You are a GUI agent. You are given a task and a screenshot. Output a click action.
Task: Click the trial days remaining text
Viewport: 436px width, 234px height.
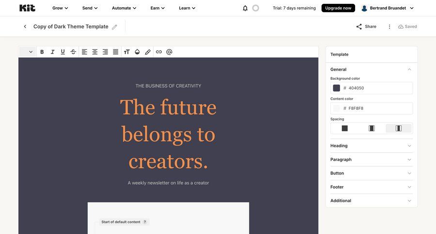(294, 8)
